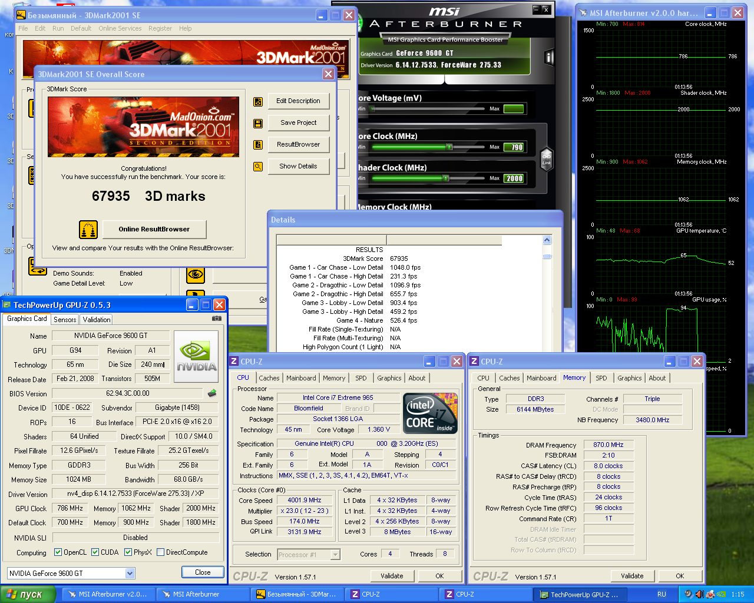This screenshot has height=603, width=754.
Task: Click the Edit Description button
Action: 298,101
